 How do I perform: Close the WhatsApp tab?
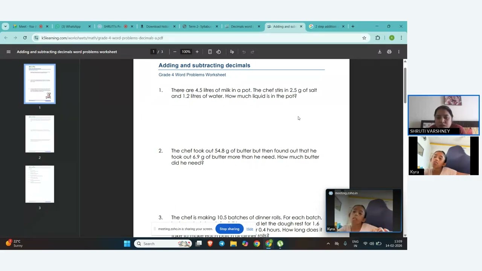click(x=89, y=26)
